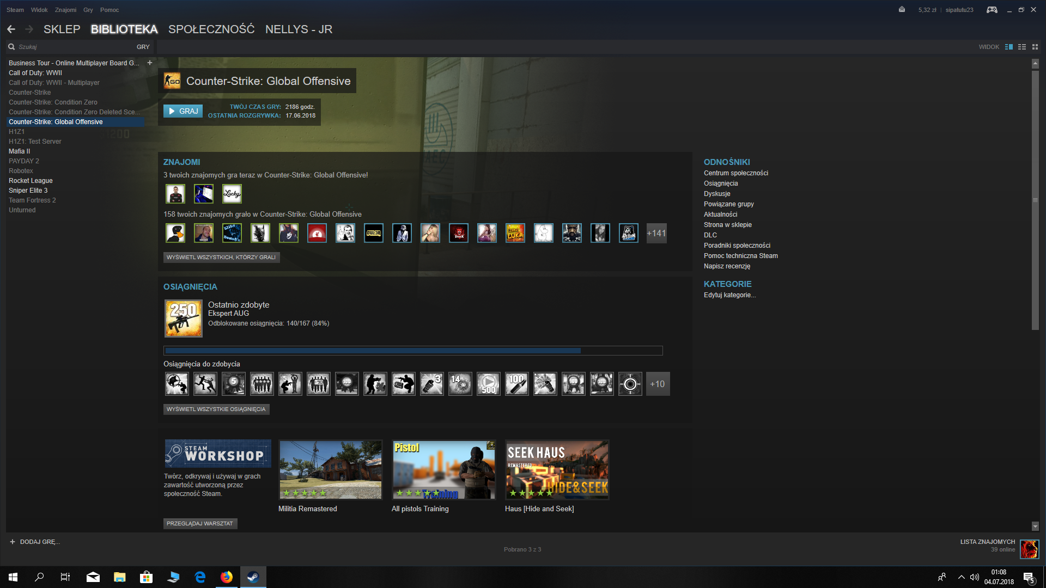Click the Steam taskbar icon
The width and height of the screenshot is (1046, 588).
click(253, 577)
